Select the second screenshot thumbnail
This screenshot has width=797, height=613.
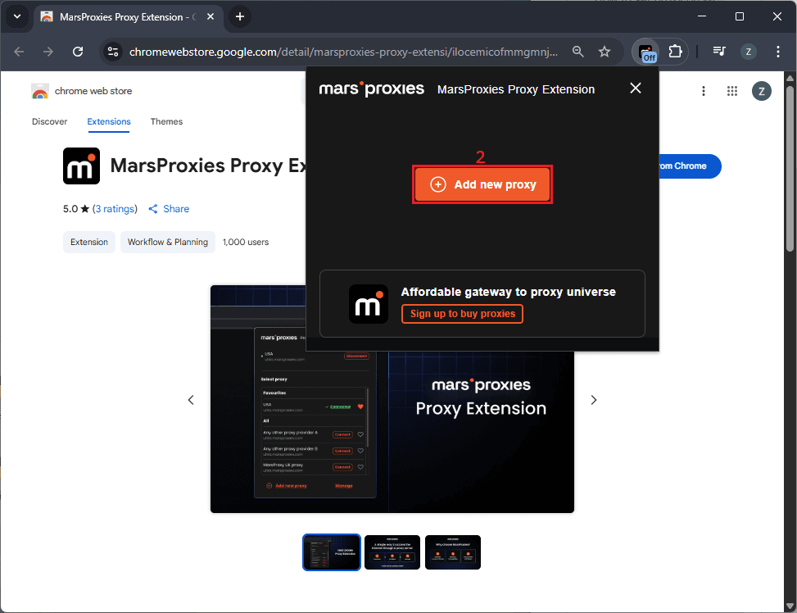[392, 552]
